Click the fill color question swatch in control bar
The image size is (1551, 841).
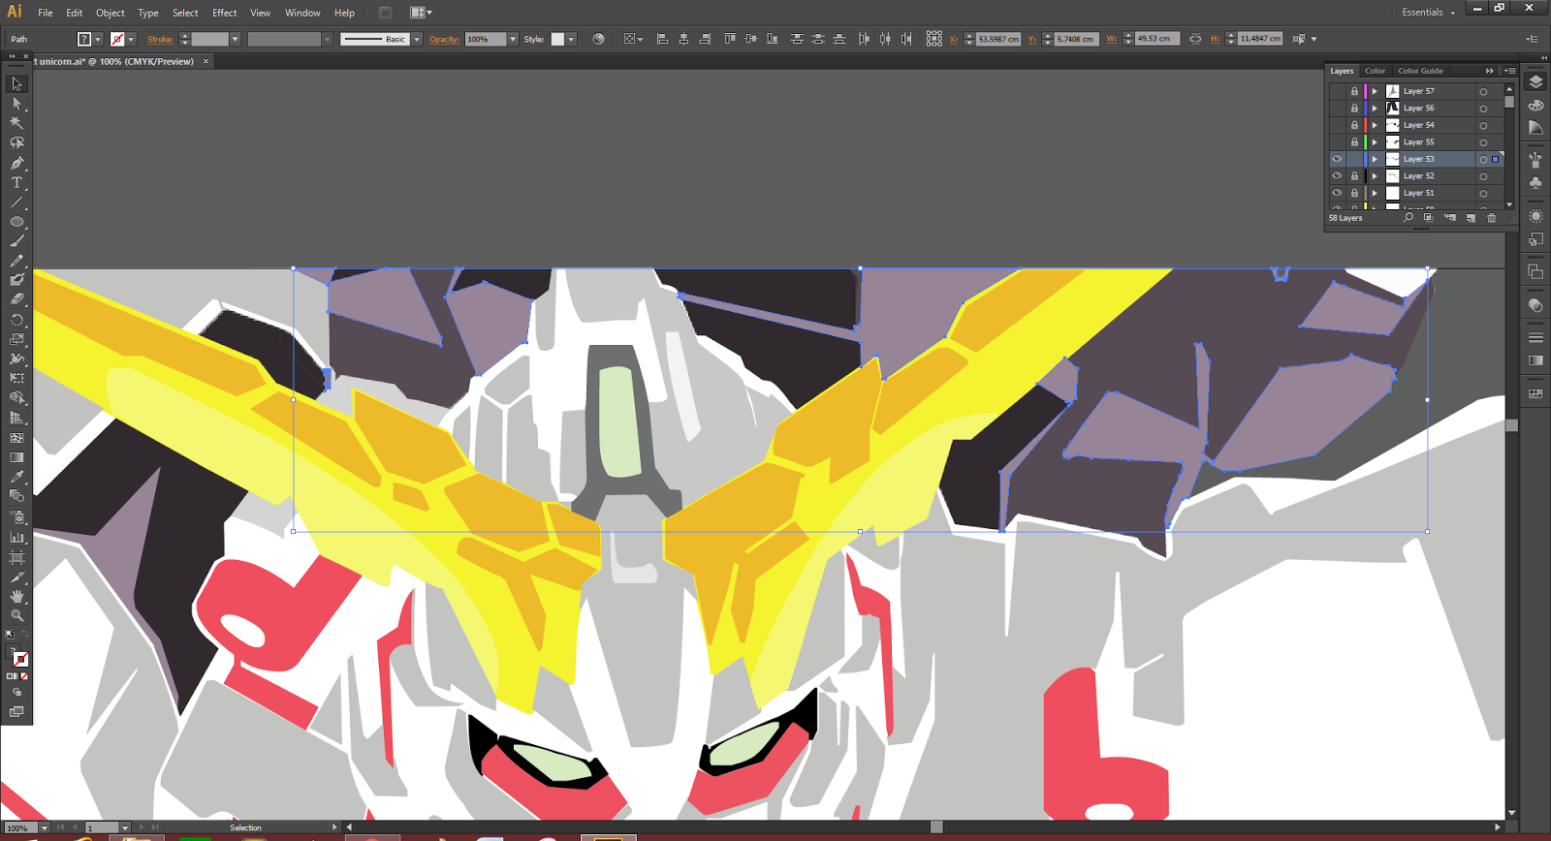click(x=84, y=39)
